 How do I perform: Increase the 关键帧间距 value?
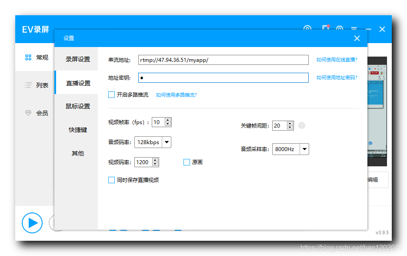(290, 124)
